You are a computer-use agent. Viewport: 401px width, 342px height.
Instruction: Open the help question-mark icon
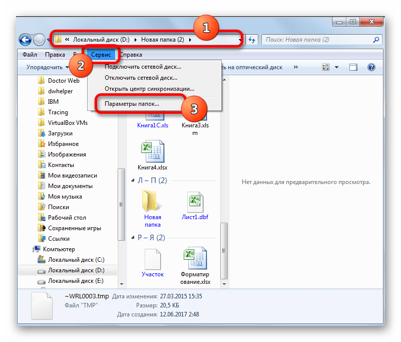tap(371, 67)
